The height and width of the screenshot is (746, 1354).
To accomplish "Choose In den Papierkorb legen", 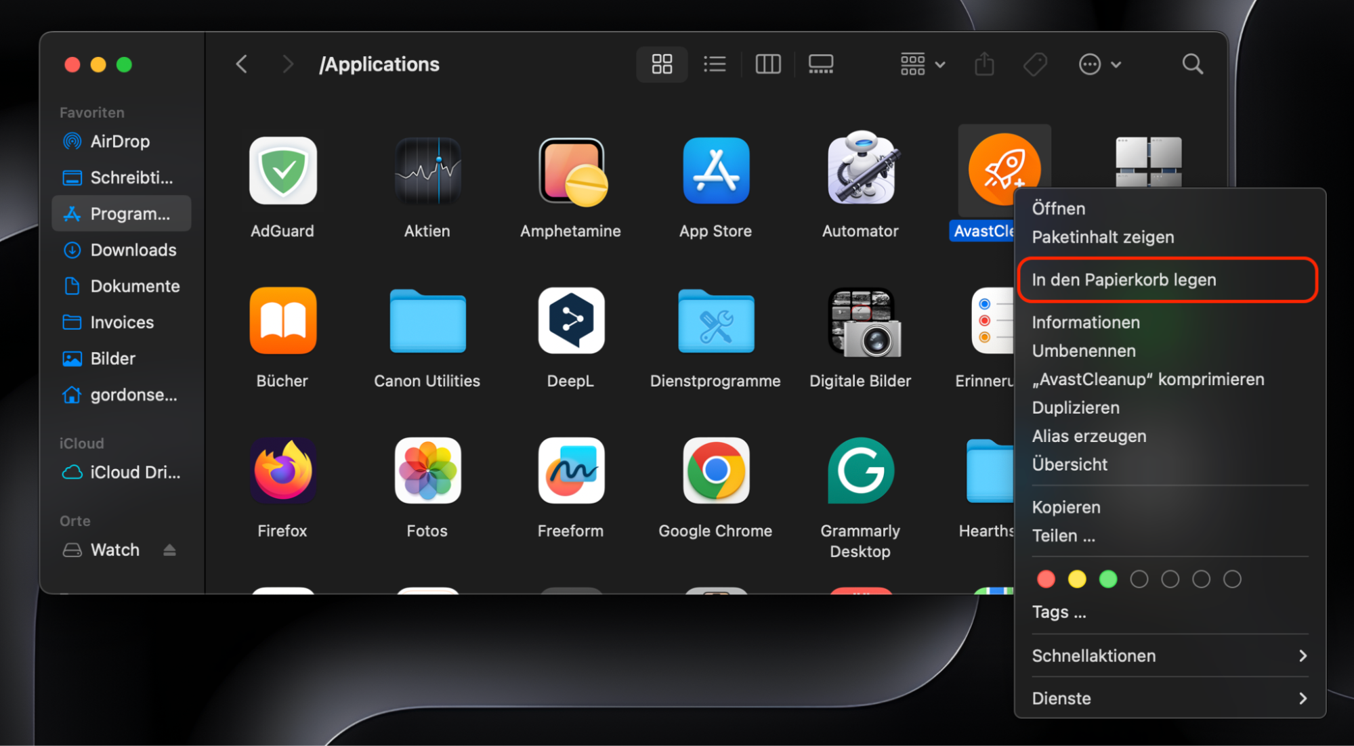I will [x=1168, y=280].
